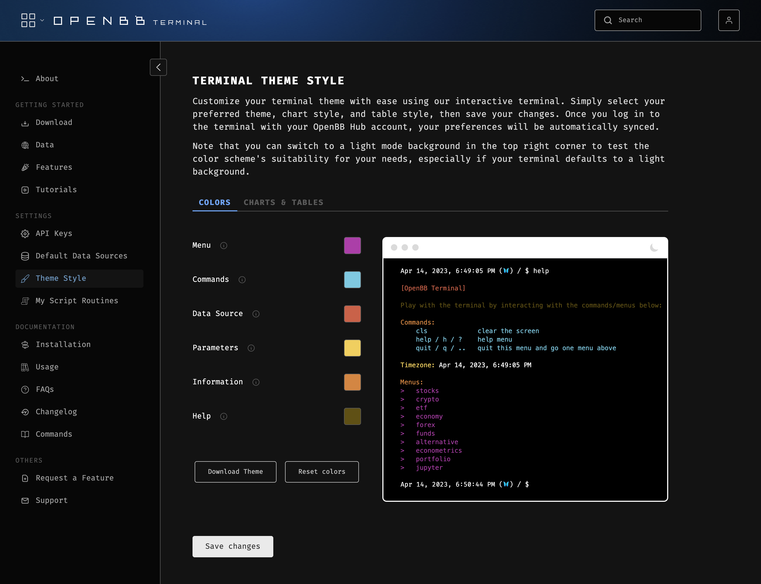Open the Support page
This screenshot has height=584, width=761.
pyautogui.click(x=79, y=500)
